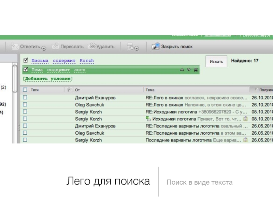273x204 pixels.
Task: Move the Тема condition down
Action: click(189, 70)
